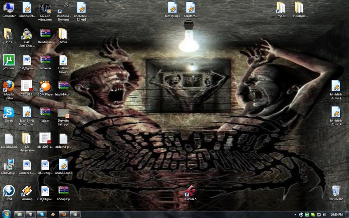Select the GG Allin video.wmv file
The image size is (349, 218).
[45, 12]
